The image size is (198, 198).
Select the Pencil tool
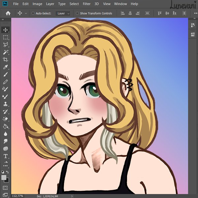pos(5,82)
